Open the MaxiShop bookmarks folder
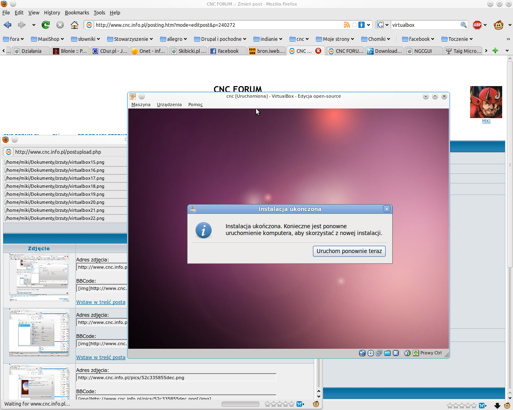The width and height of the screenshot is (513, 410). click(48, 39)
